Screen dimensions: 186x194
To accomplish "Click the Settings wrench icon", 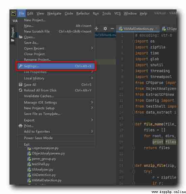I will pos(20,66).
